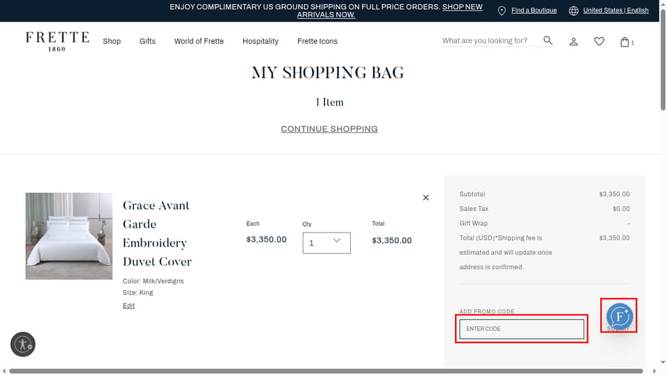
Task: Click the 'MY SHOPPING BAG' heading
Action: [327, 73]
